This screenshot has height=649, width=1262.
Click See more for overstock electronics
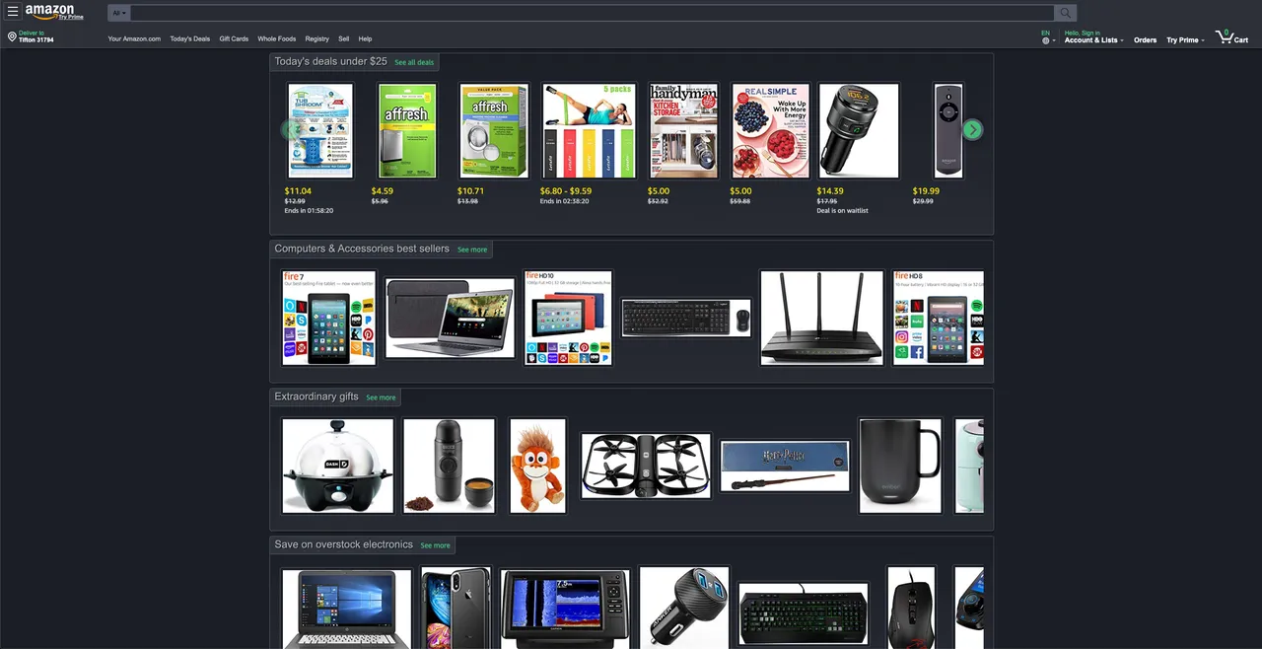point(435,545)
